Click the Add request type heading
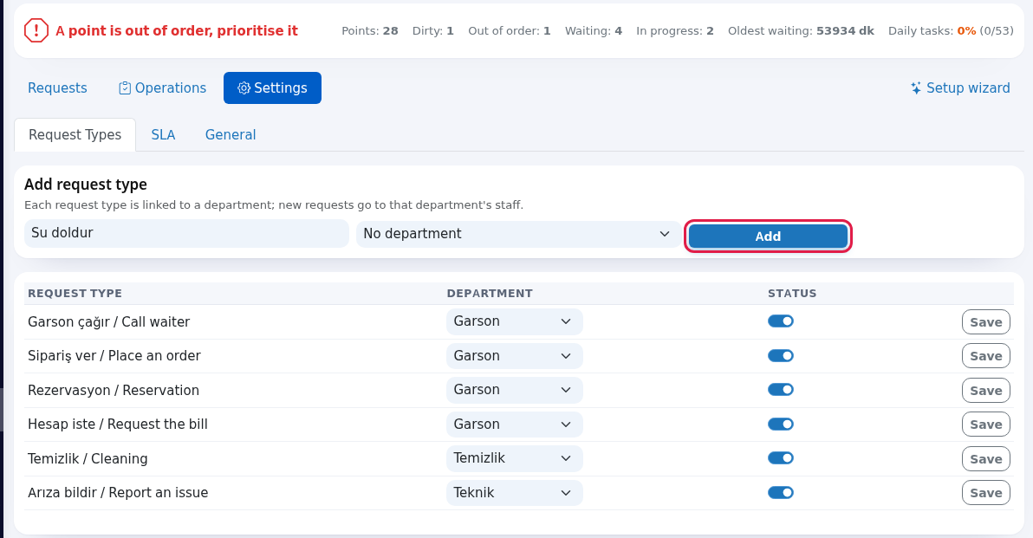 tap(86, 185)
